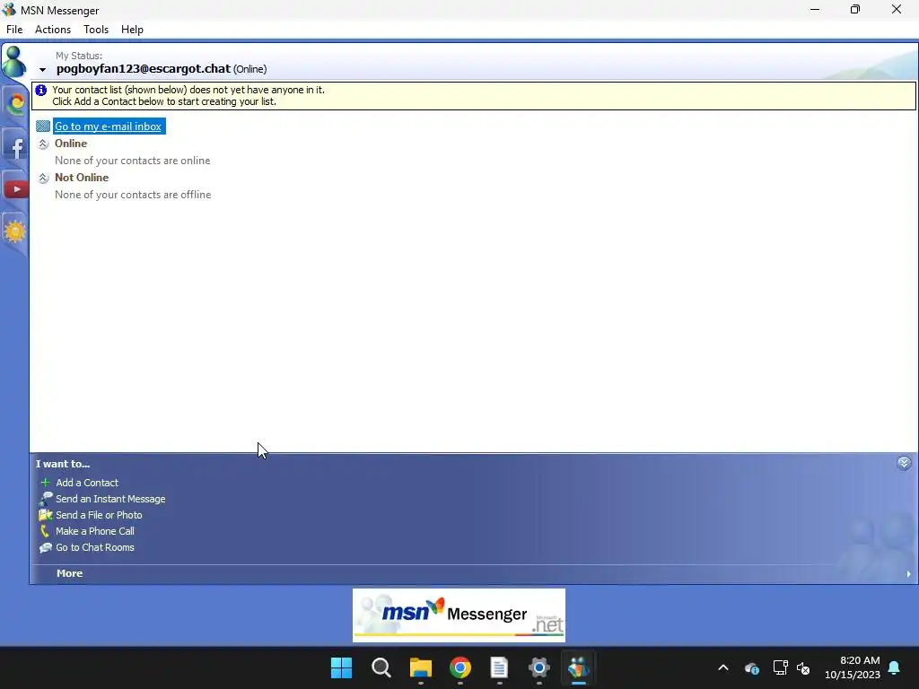Click the Not Online group header

click(82, 178)
